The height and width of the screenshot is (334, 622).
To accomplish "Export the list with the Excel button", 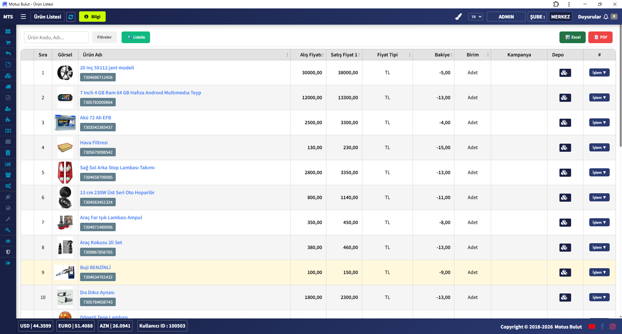I will (x=572, y=37).
